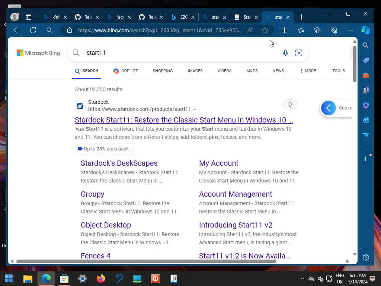
Task: Open Stardock's DeskScapes link
Action: (119, 163)
